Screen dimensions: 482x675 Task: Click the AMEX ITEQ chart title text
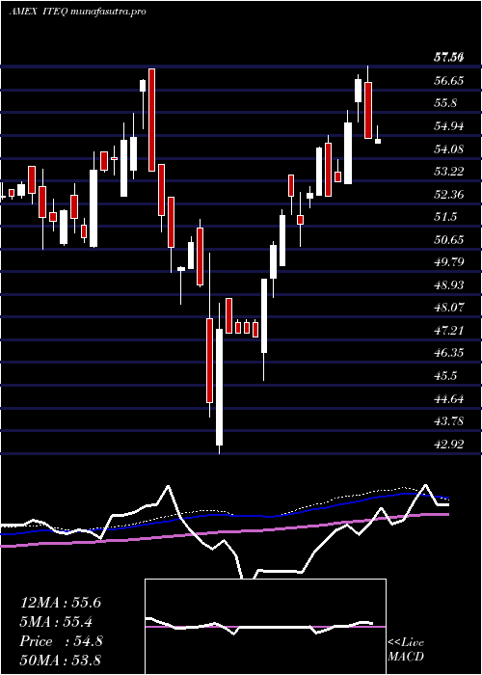click(77, 12)
